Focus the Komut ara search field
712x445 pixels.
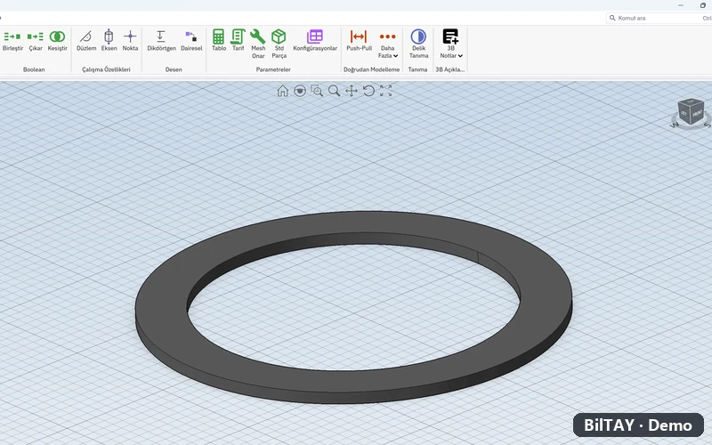click(x=659, y=18)
